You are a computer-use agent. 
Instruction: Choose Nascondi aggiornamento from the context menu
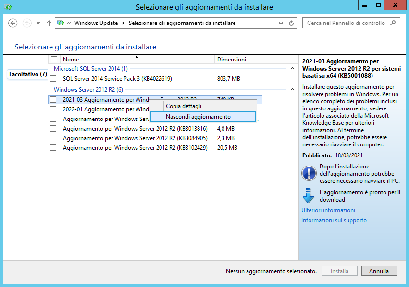(x=203, y=117)
